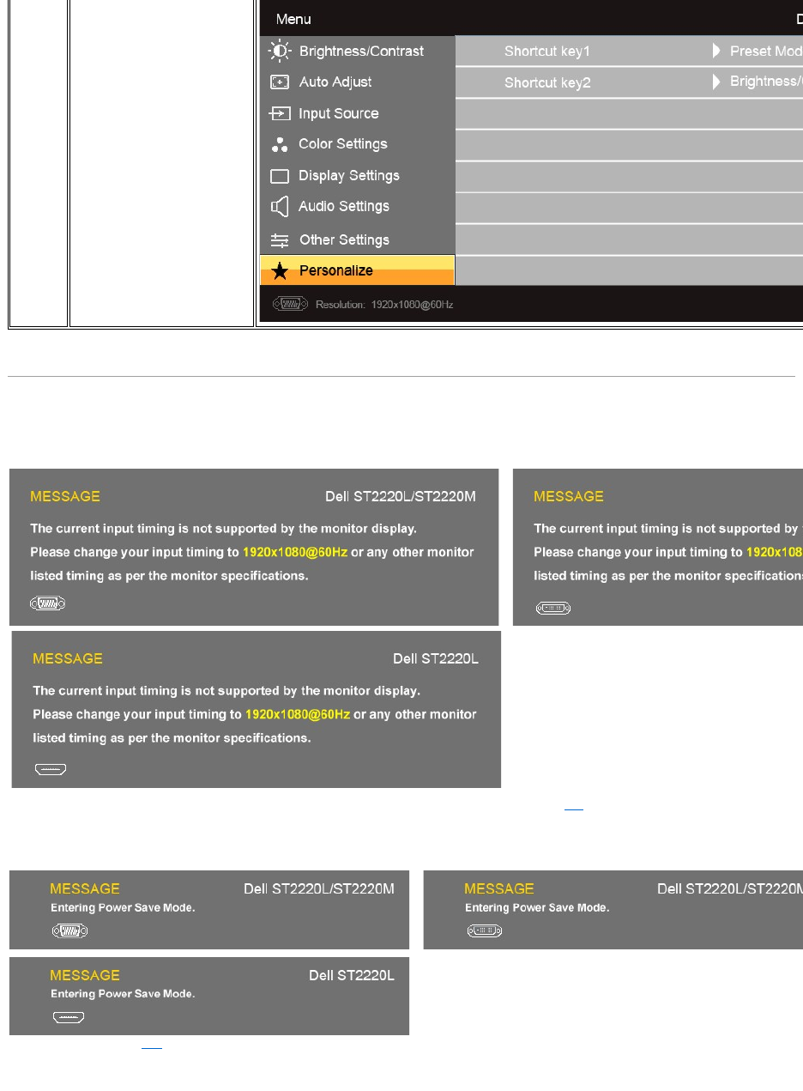Click MESSAGE heading in DVI timing message
This screenshot has width=803, height=1091.
click(569, 496)
